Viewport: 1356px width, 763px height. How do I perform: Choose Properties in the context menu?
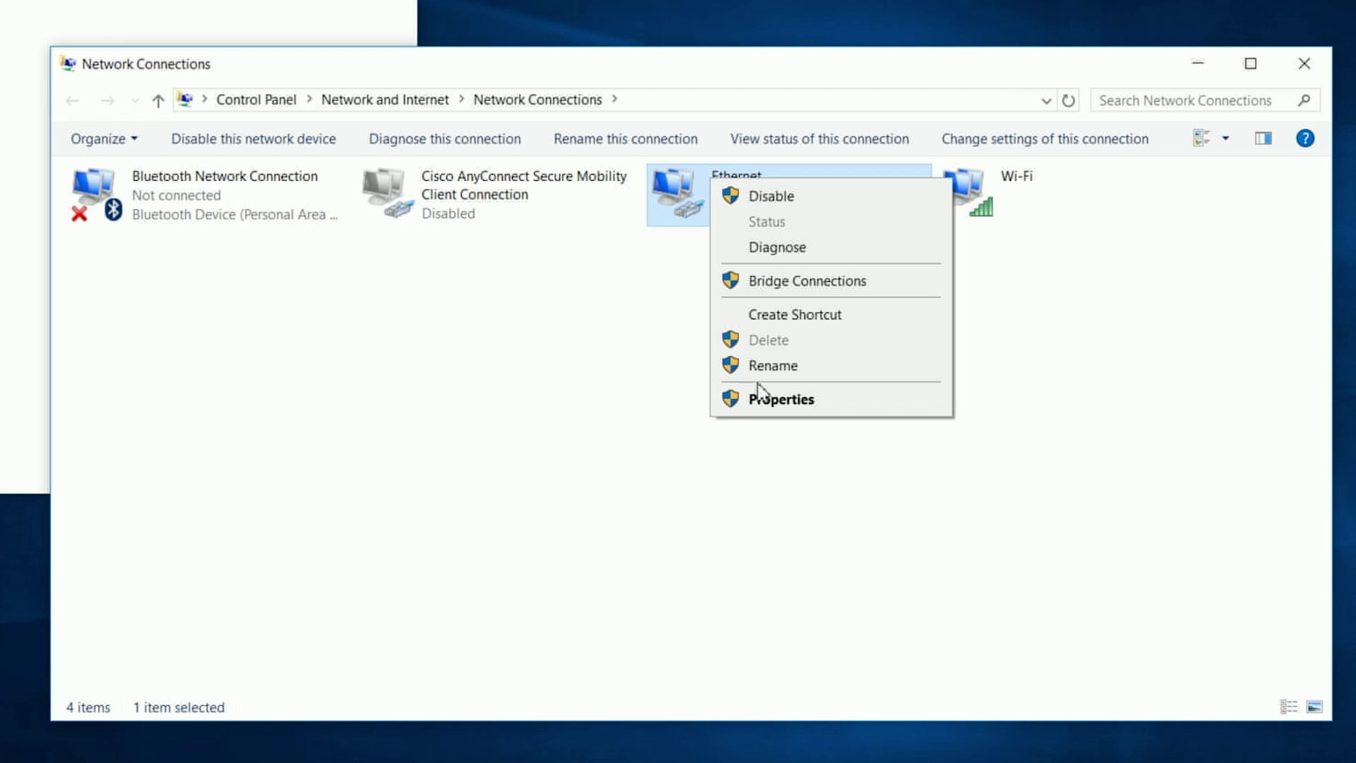click(x=781, y=399)
